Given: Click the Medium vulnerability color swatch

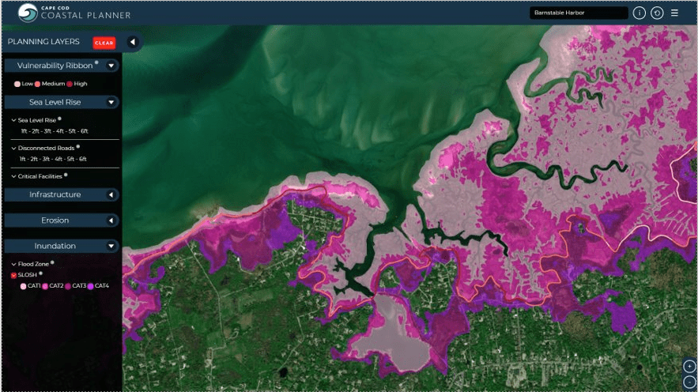Looking at the screenshot, I should (37, 84).
